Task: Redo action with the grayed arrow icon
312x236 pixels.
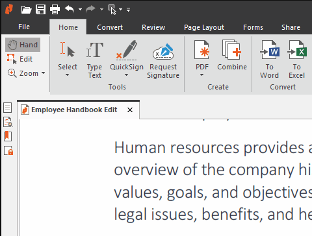Action: [x=90, y=9]
